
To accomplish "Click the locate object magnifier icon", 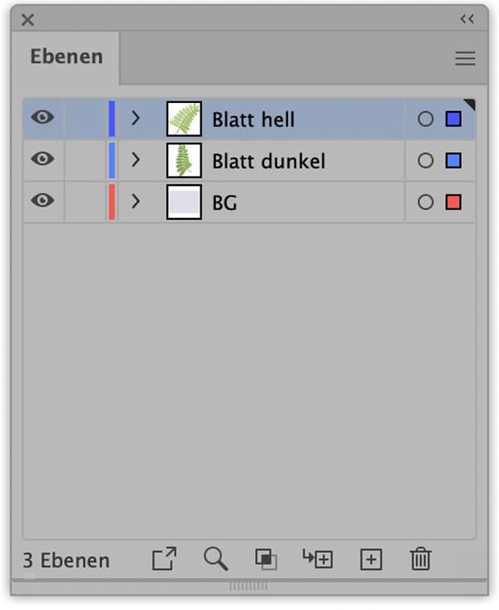I will pos(215,558).
